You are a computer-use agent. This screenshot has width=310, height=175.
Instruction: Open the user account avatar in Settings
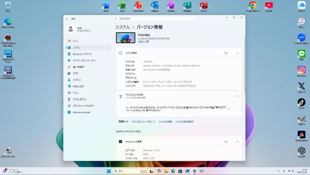click(71, 29)
